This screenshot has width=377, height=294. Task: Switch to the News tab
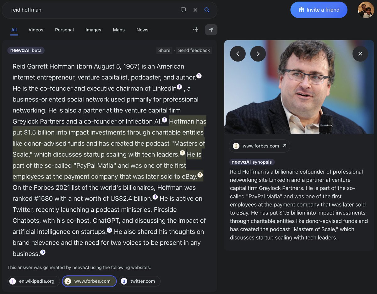click(142, 30)
